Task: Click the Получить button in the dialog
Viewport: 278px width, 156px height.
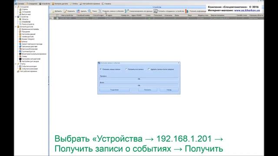Action: [148, 90]
